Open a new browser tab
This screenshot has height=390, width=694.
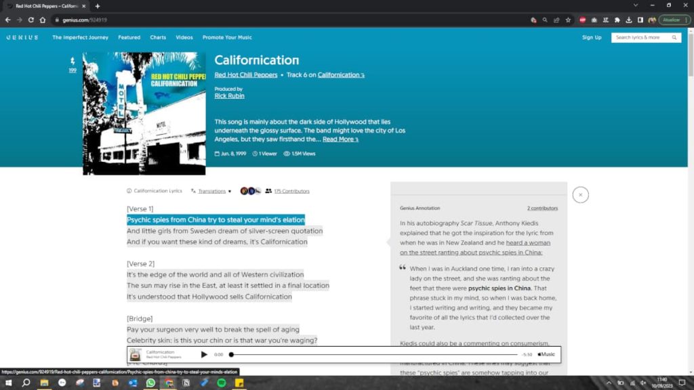click(98, 6)
